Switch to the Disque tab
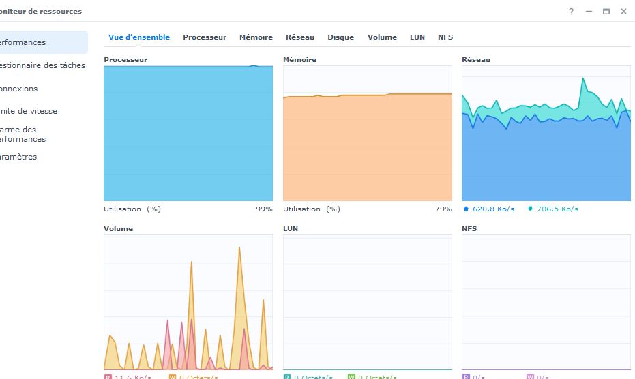Viewport: 635px width, 379px height. 340,37
